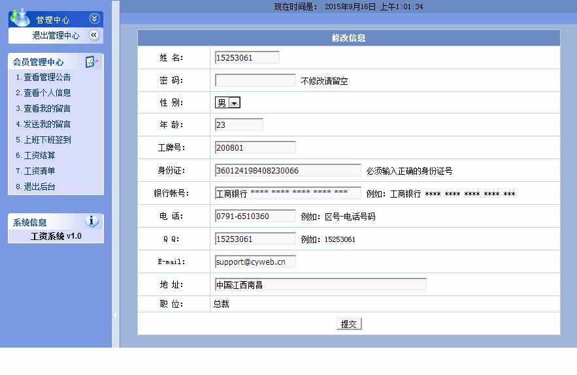Click the 地址 field showing 中国江西南昌
Image resolution: width=577 pixels, height=375 pixels.
coord(320,284)
